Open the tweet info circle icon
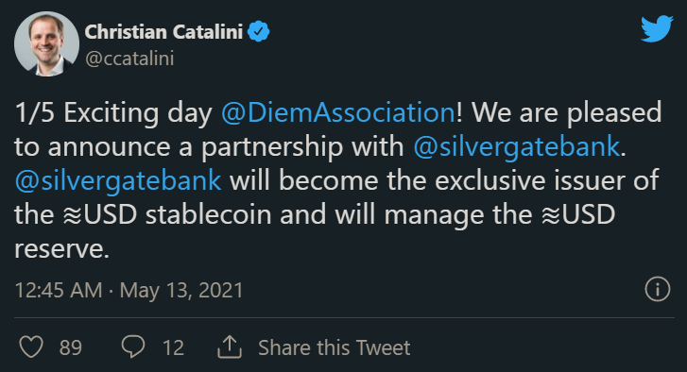 click(x=657, y=289)
